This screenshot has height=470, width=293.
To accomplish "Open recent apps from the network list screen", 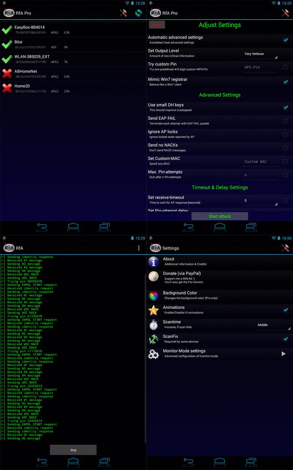I will pos(105,227).
